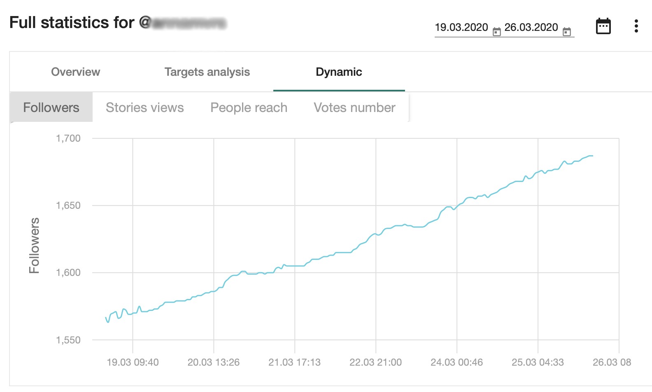Click the 26.03.2020 end date field
The height and width of the screenshot is (392, 652).
tap(531, 28)
